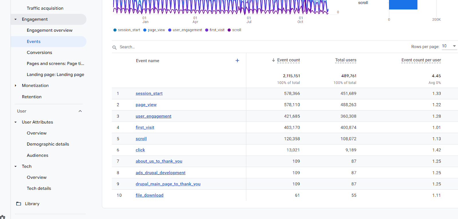Open the Rows per page dropdown

coord(449,46)
